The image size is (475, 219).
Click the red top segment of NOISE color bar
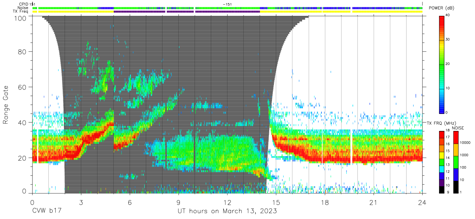(456, 138)
